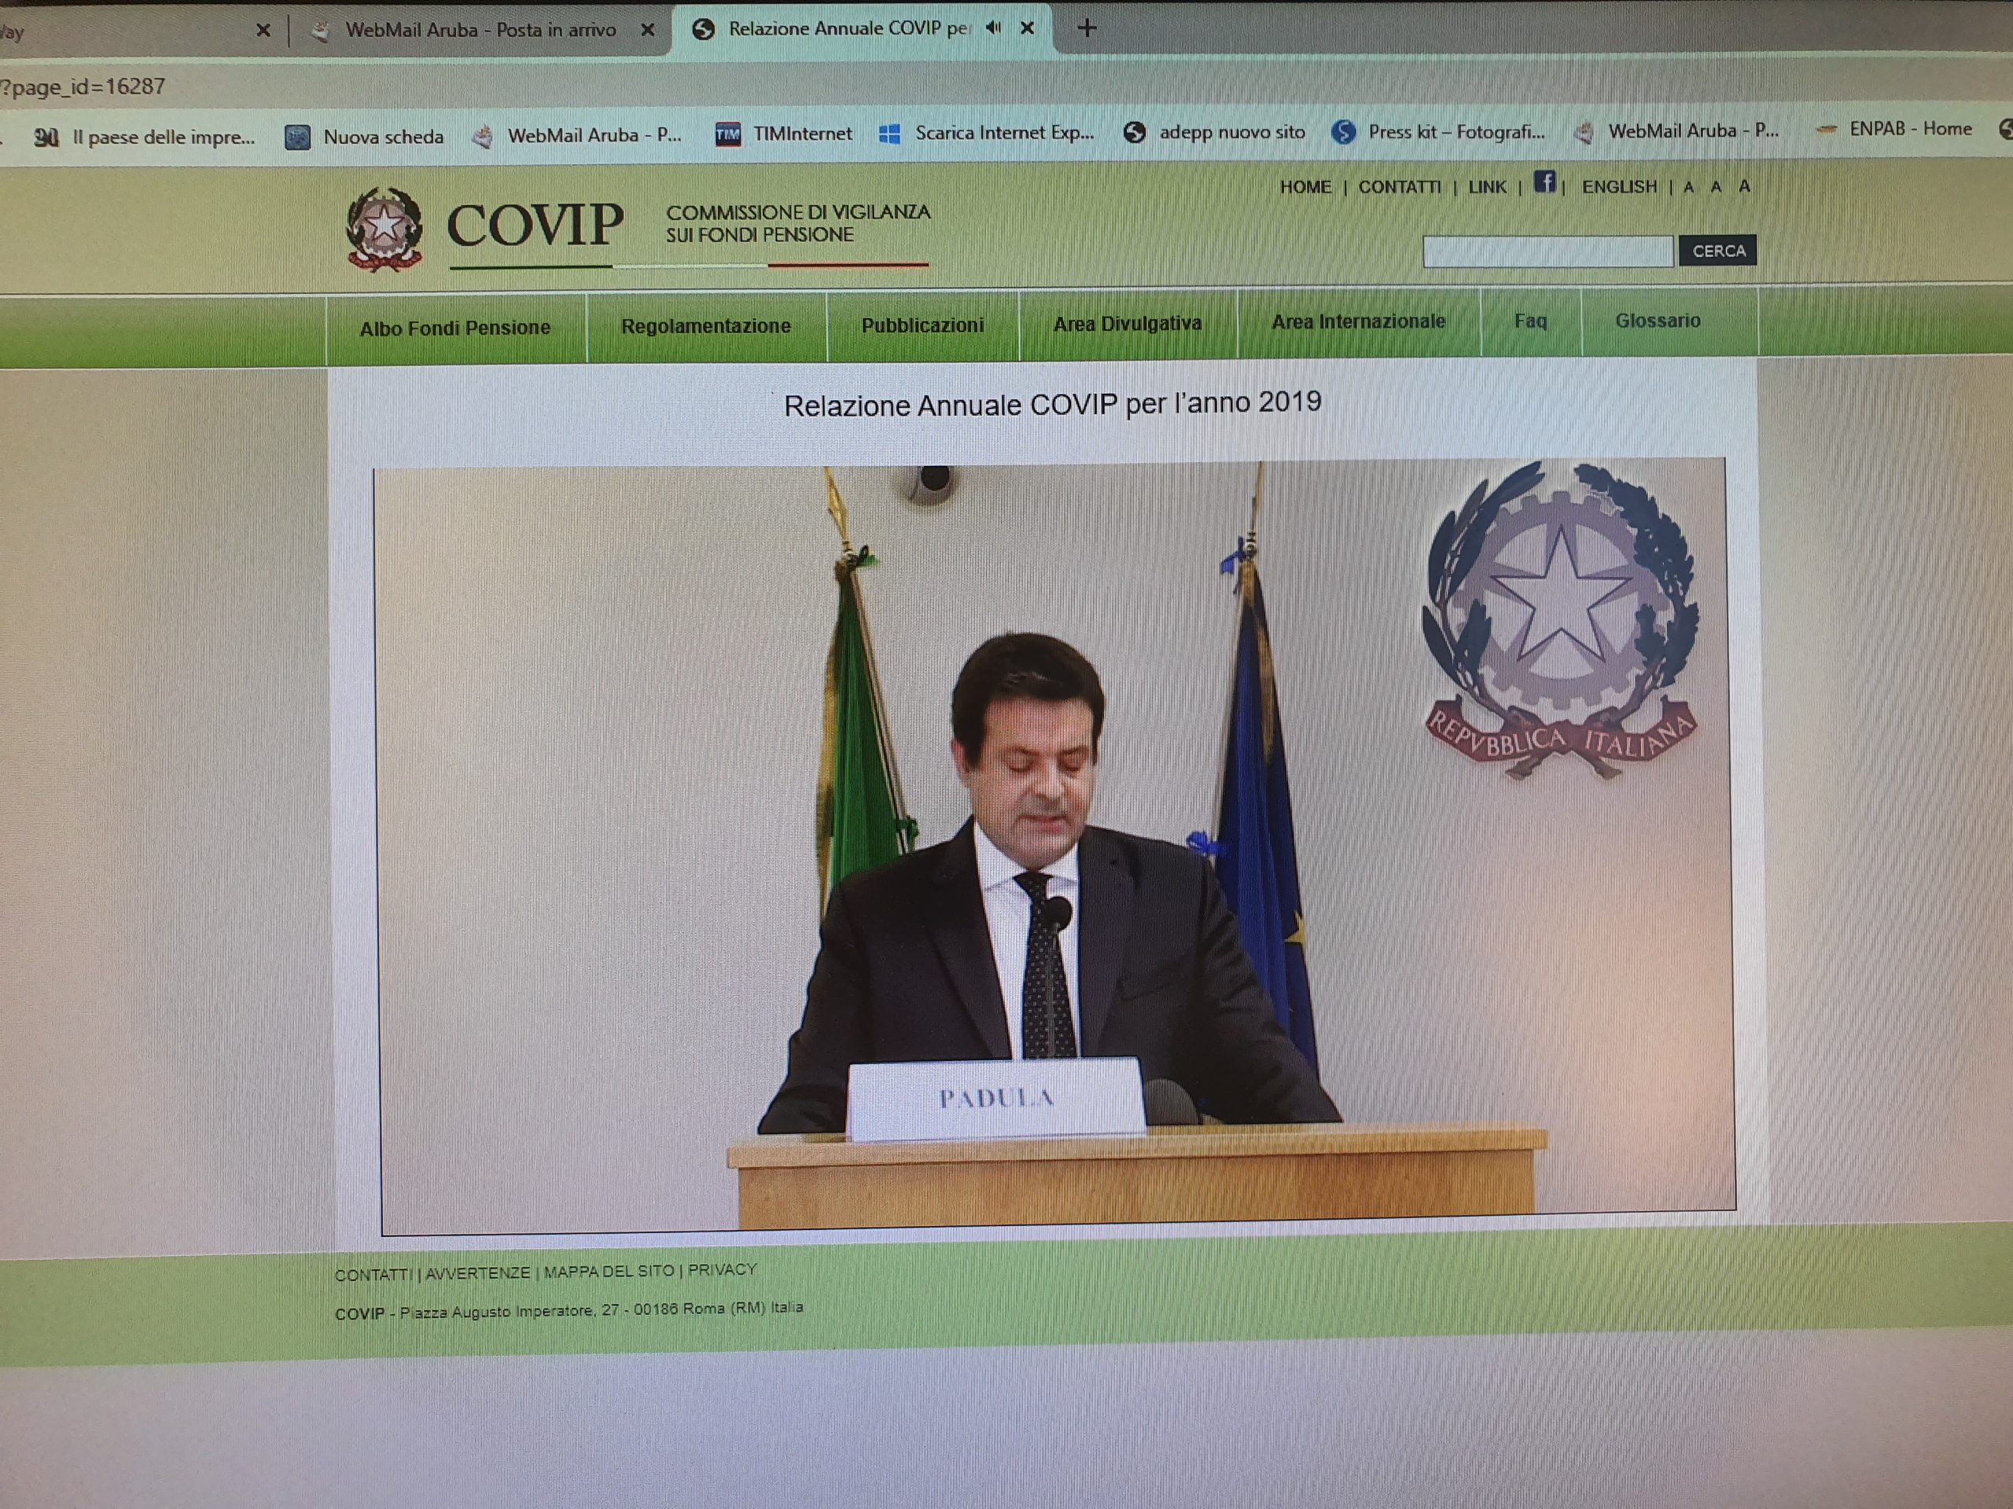2013x1509 pixels.
Task: Expand Area Divulgativa menu item
Action: click(1127, 324)
